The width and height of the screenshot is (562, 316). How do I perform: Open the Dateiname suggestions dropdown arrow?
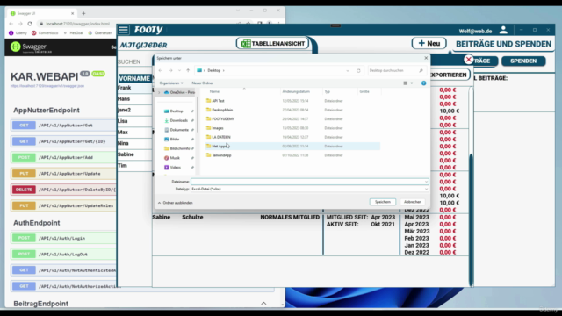coord(426,182)
